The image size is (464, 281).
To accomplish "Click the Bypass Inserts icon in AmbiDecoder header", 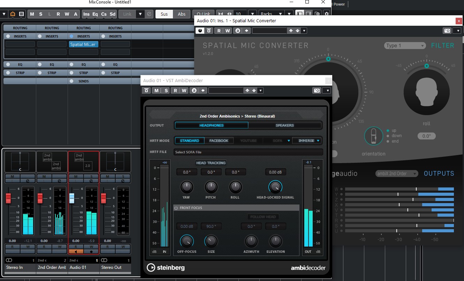I will point(146,90).
